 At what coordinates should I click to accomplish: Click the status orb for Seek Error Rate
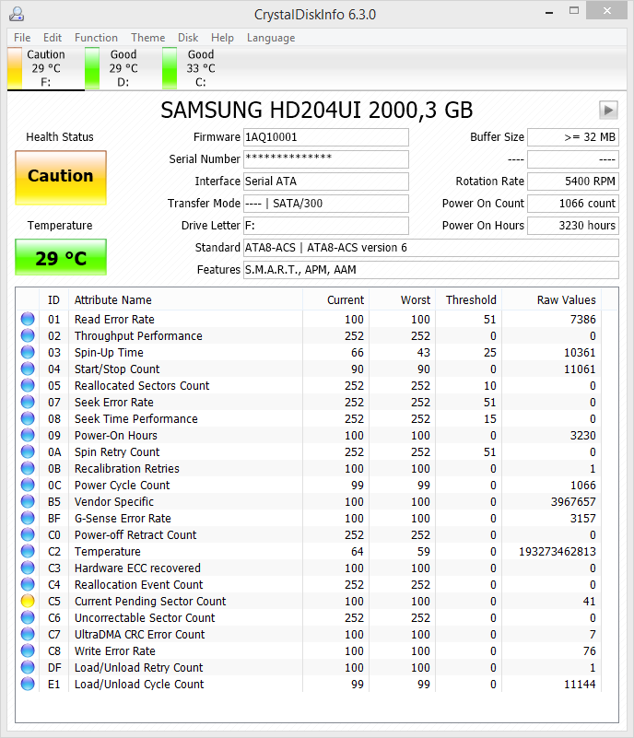(28, 402)
